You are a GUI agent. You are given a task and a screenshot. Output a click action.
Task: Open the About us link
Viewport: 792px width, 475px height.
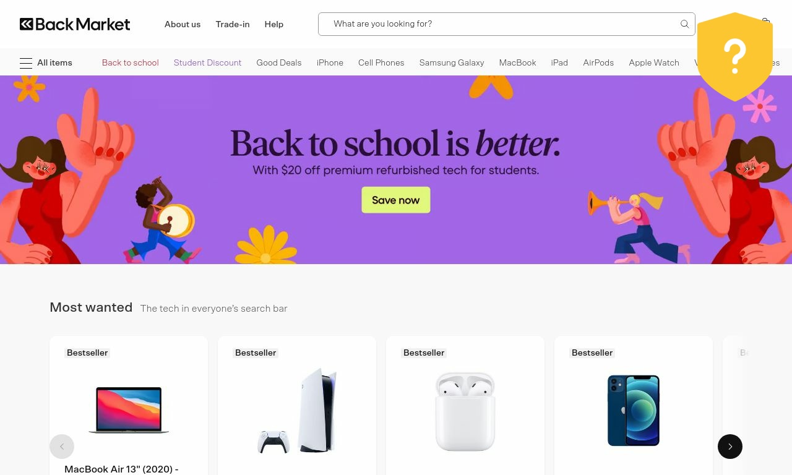tap(183, 24)
